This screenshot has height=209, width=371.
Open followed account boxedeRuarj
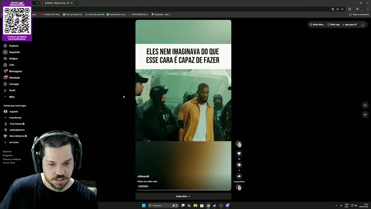12,118
